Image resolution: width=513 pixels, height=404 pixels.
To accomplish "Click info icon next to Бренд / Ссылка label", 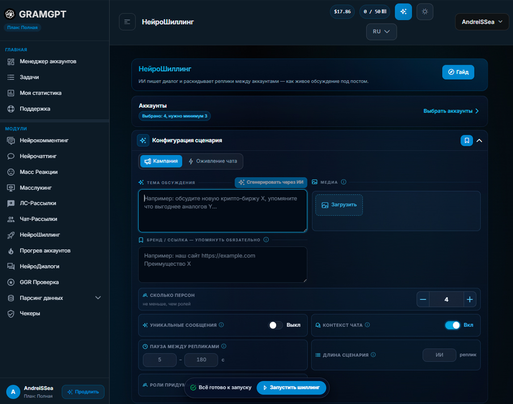I will coord(266,239).
